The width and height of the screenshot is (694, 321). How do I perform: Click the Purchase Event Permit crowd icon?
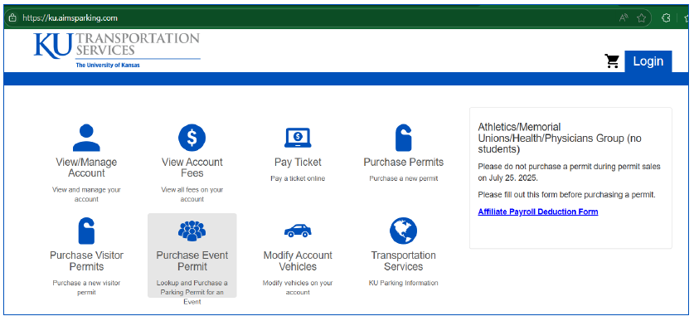coord(192,231)
